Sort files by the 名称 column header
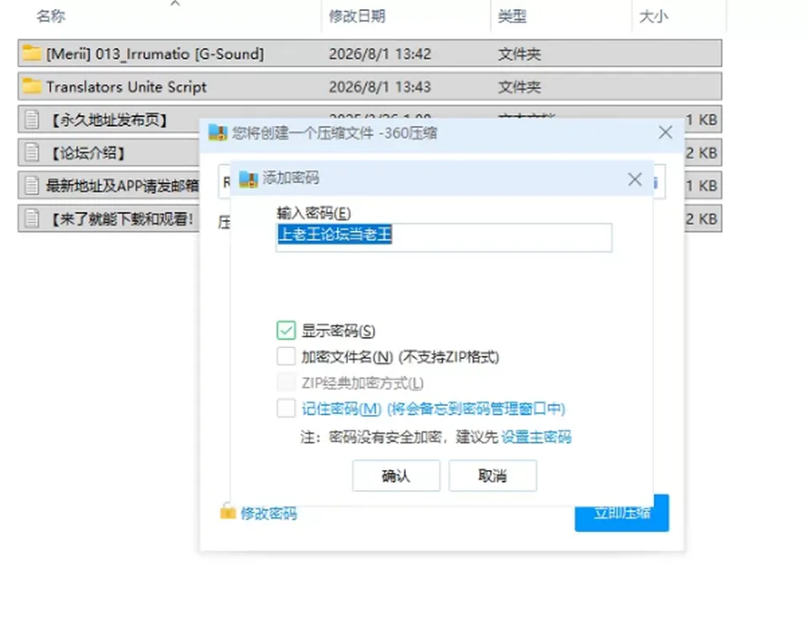 pos(51,16)
